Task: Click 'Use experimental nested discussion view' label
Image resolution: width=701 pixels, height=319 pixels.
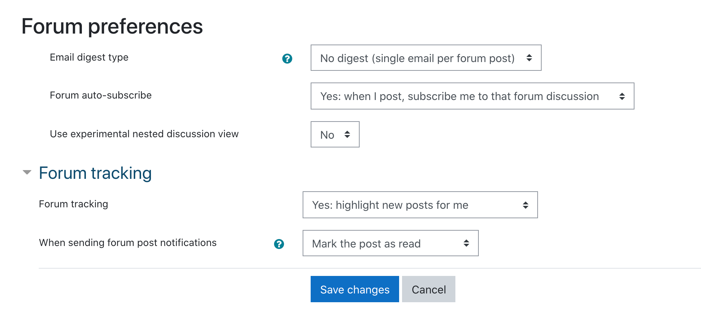Action: pos(144,134)
